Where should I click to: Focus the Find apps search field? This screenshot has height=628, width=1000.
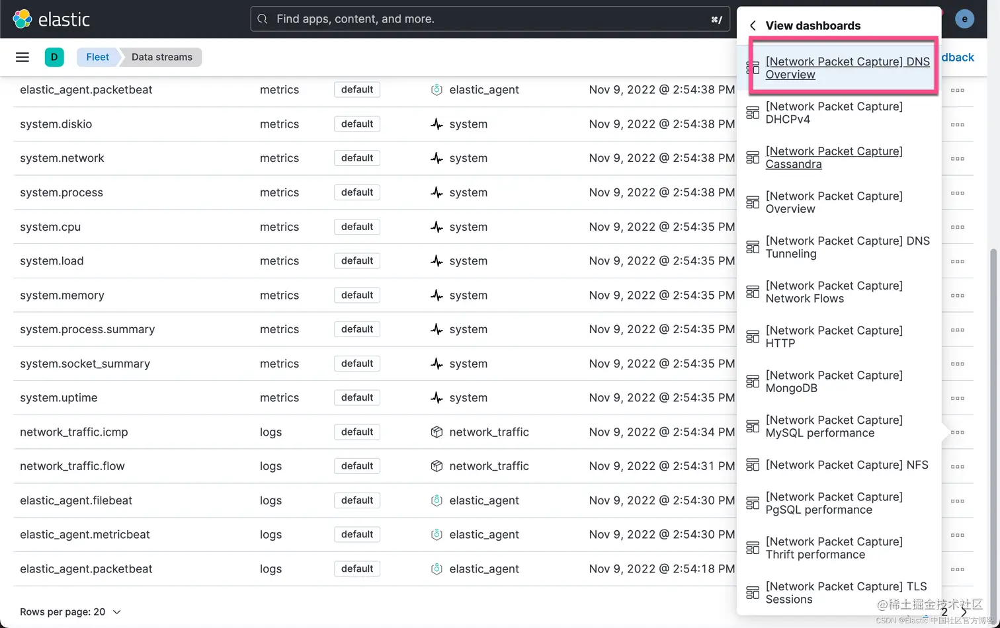489,19
